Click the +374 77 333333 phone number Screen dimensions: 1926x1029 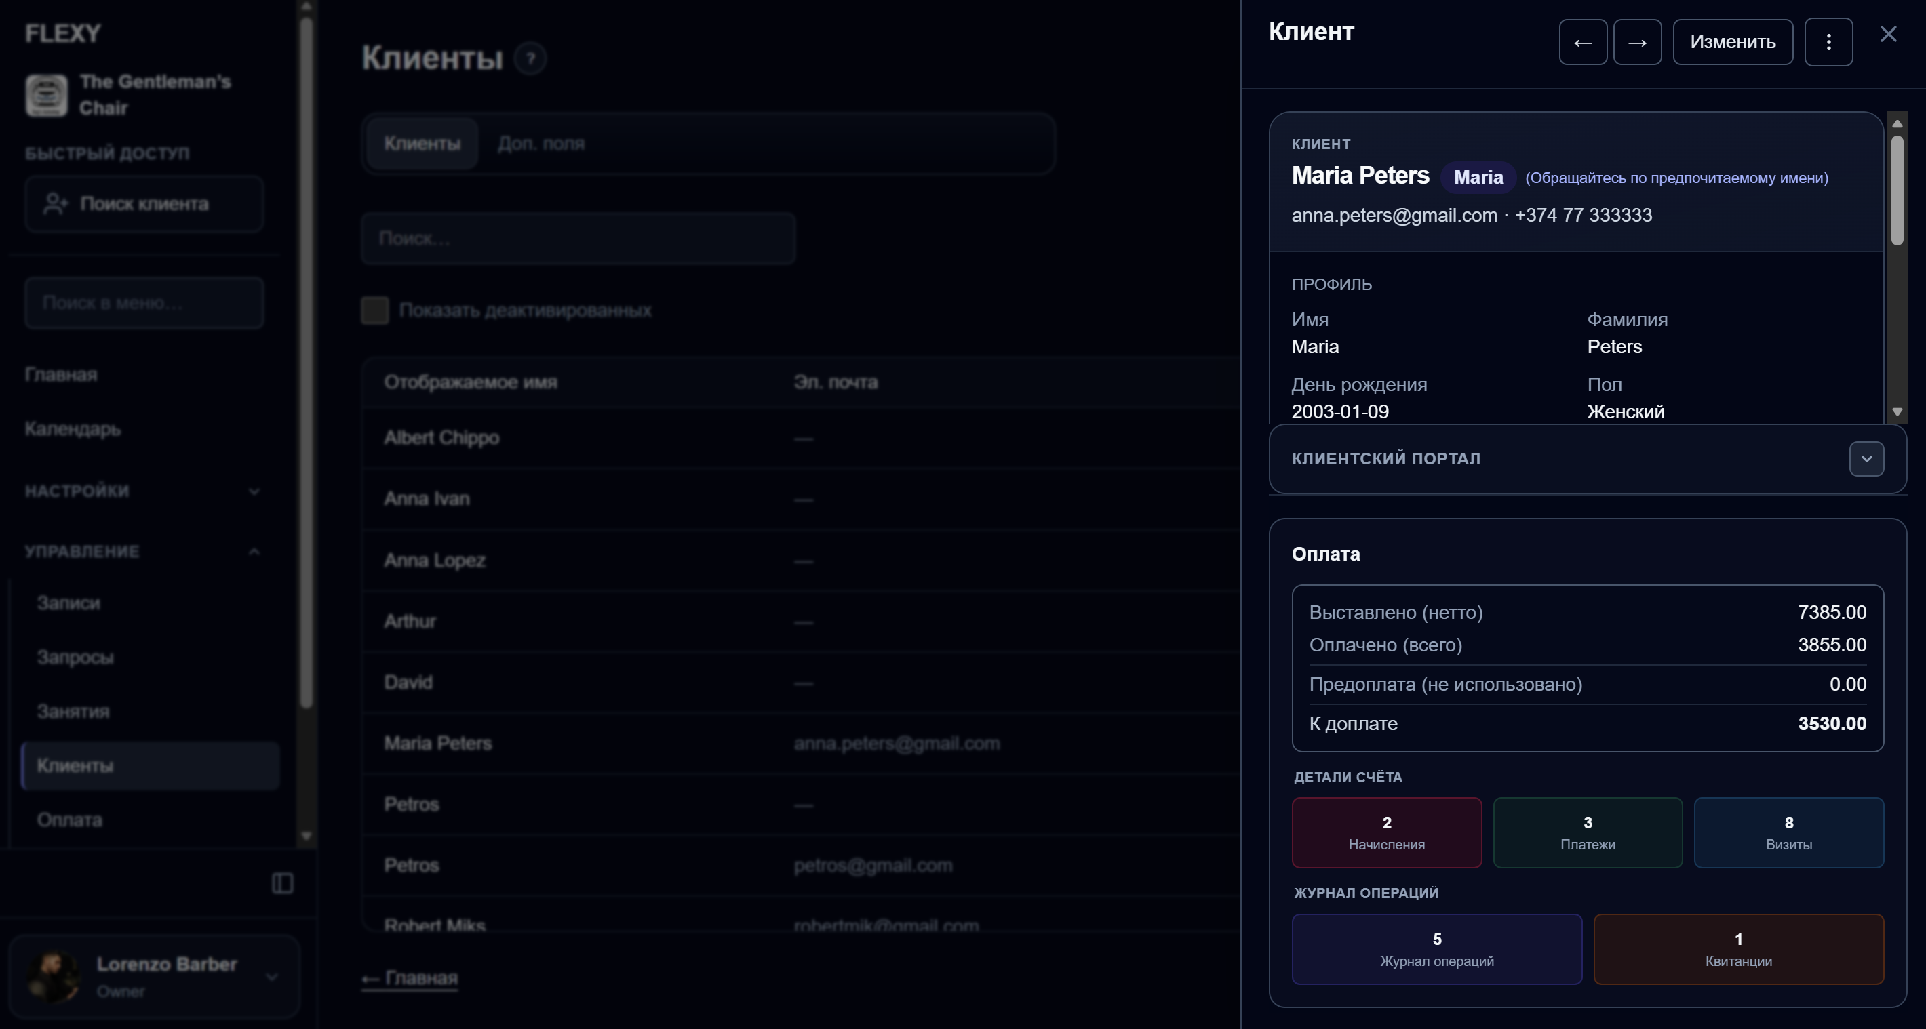(1584, 215)
